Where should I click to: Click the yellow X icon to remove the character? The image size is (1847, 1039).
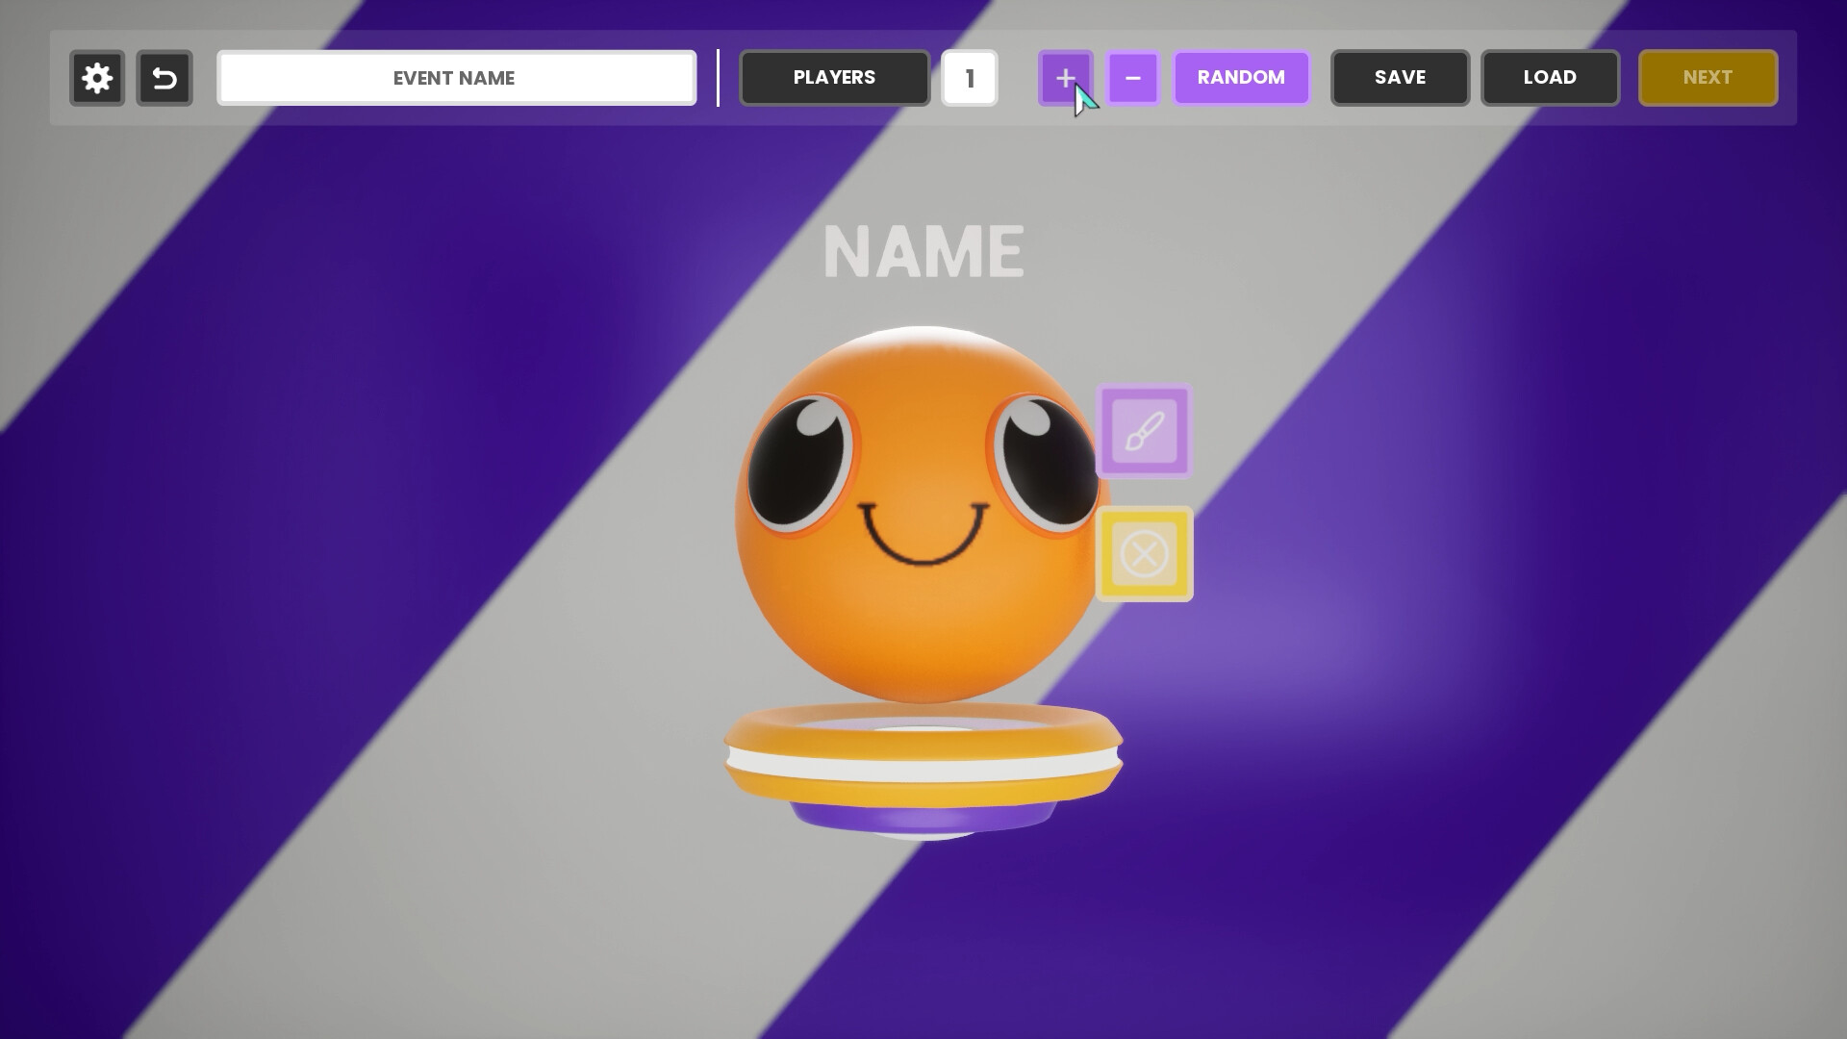(x=1145, y=554)
